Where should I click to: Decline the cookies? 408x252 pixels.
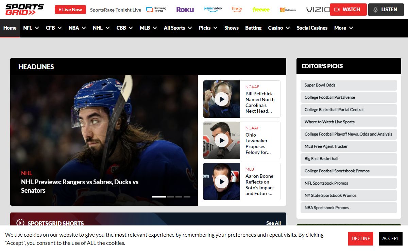[361, 238]
